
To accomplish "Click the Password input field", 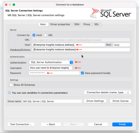I will tap(54, 73).
